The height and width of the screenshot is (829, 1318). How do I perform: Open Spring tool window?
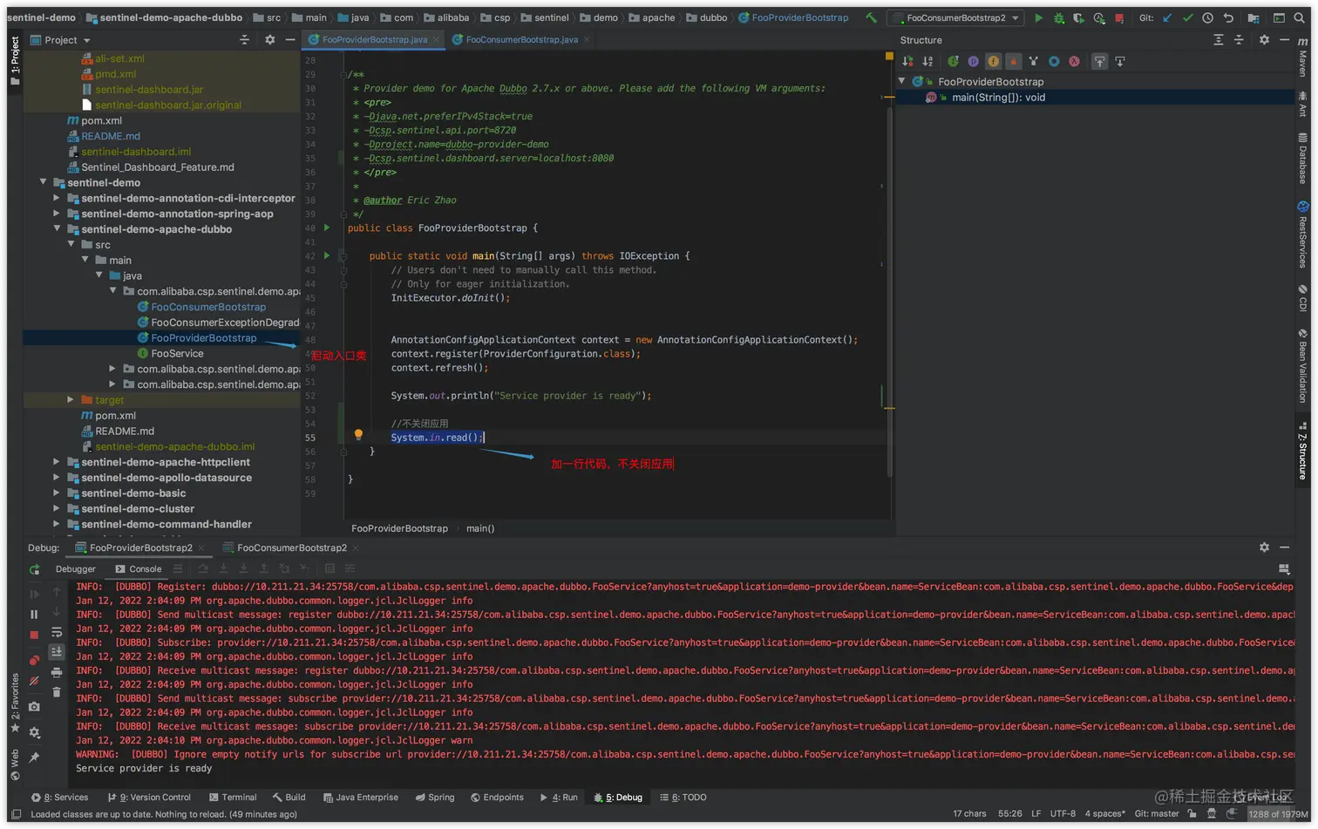click(x=435, y=798)
